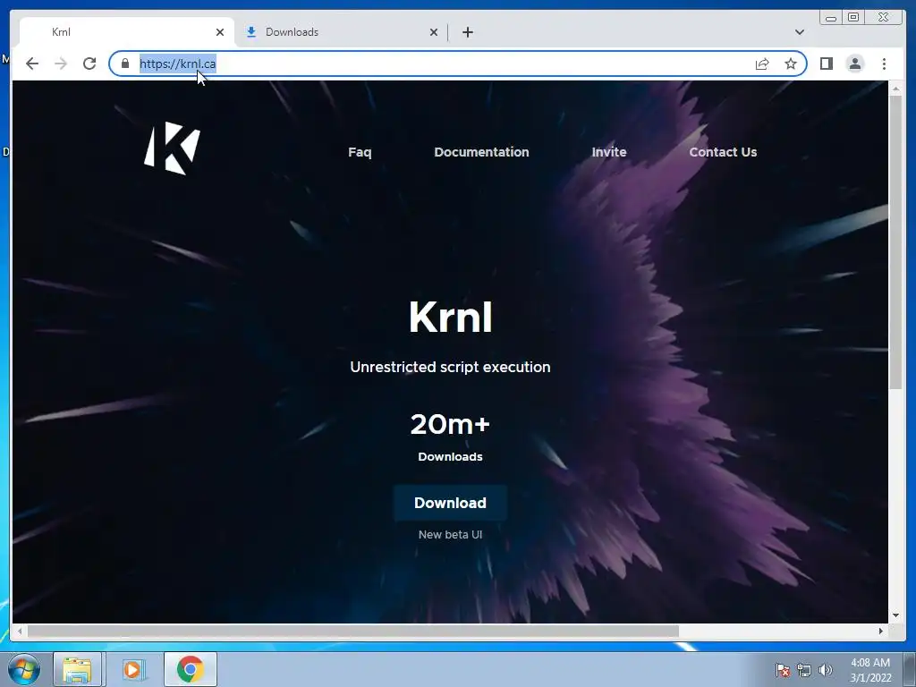916x687 pixels.
Task: Go back using the browser back arrow
Action: click(x=32, y=64)
